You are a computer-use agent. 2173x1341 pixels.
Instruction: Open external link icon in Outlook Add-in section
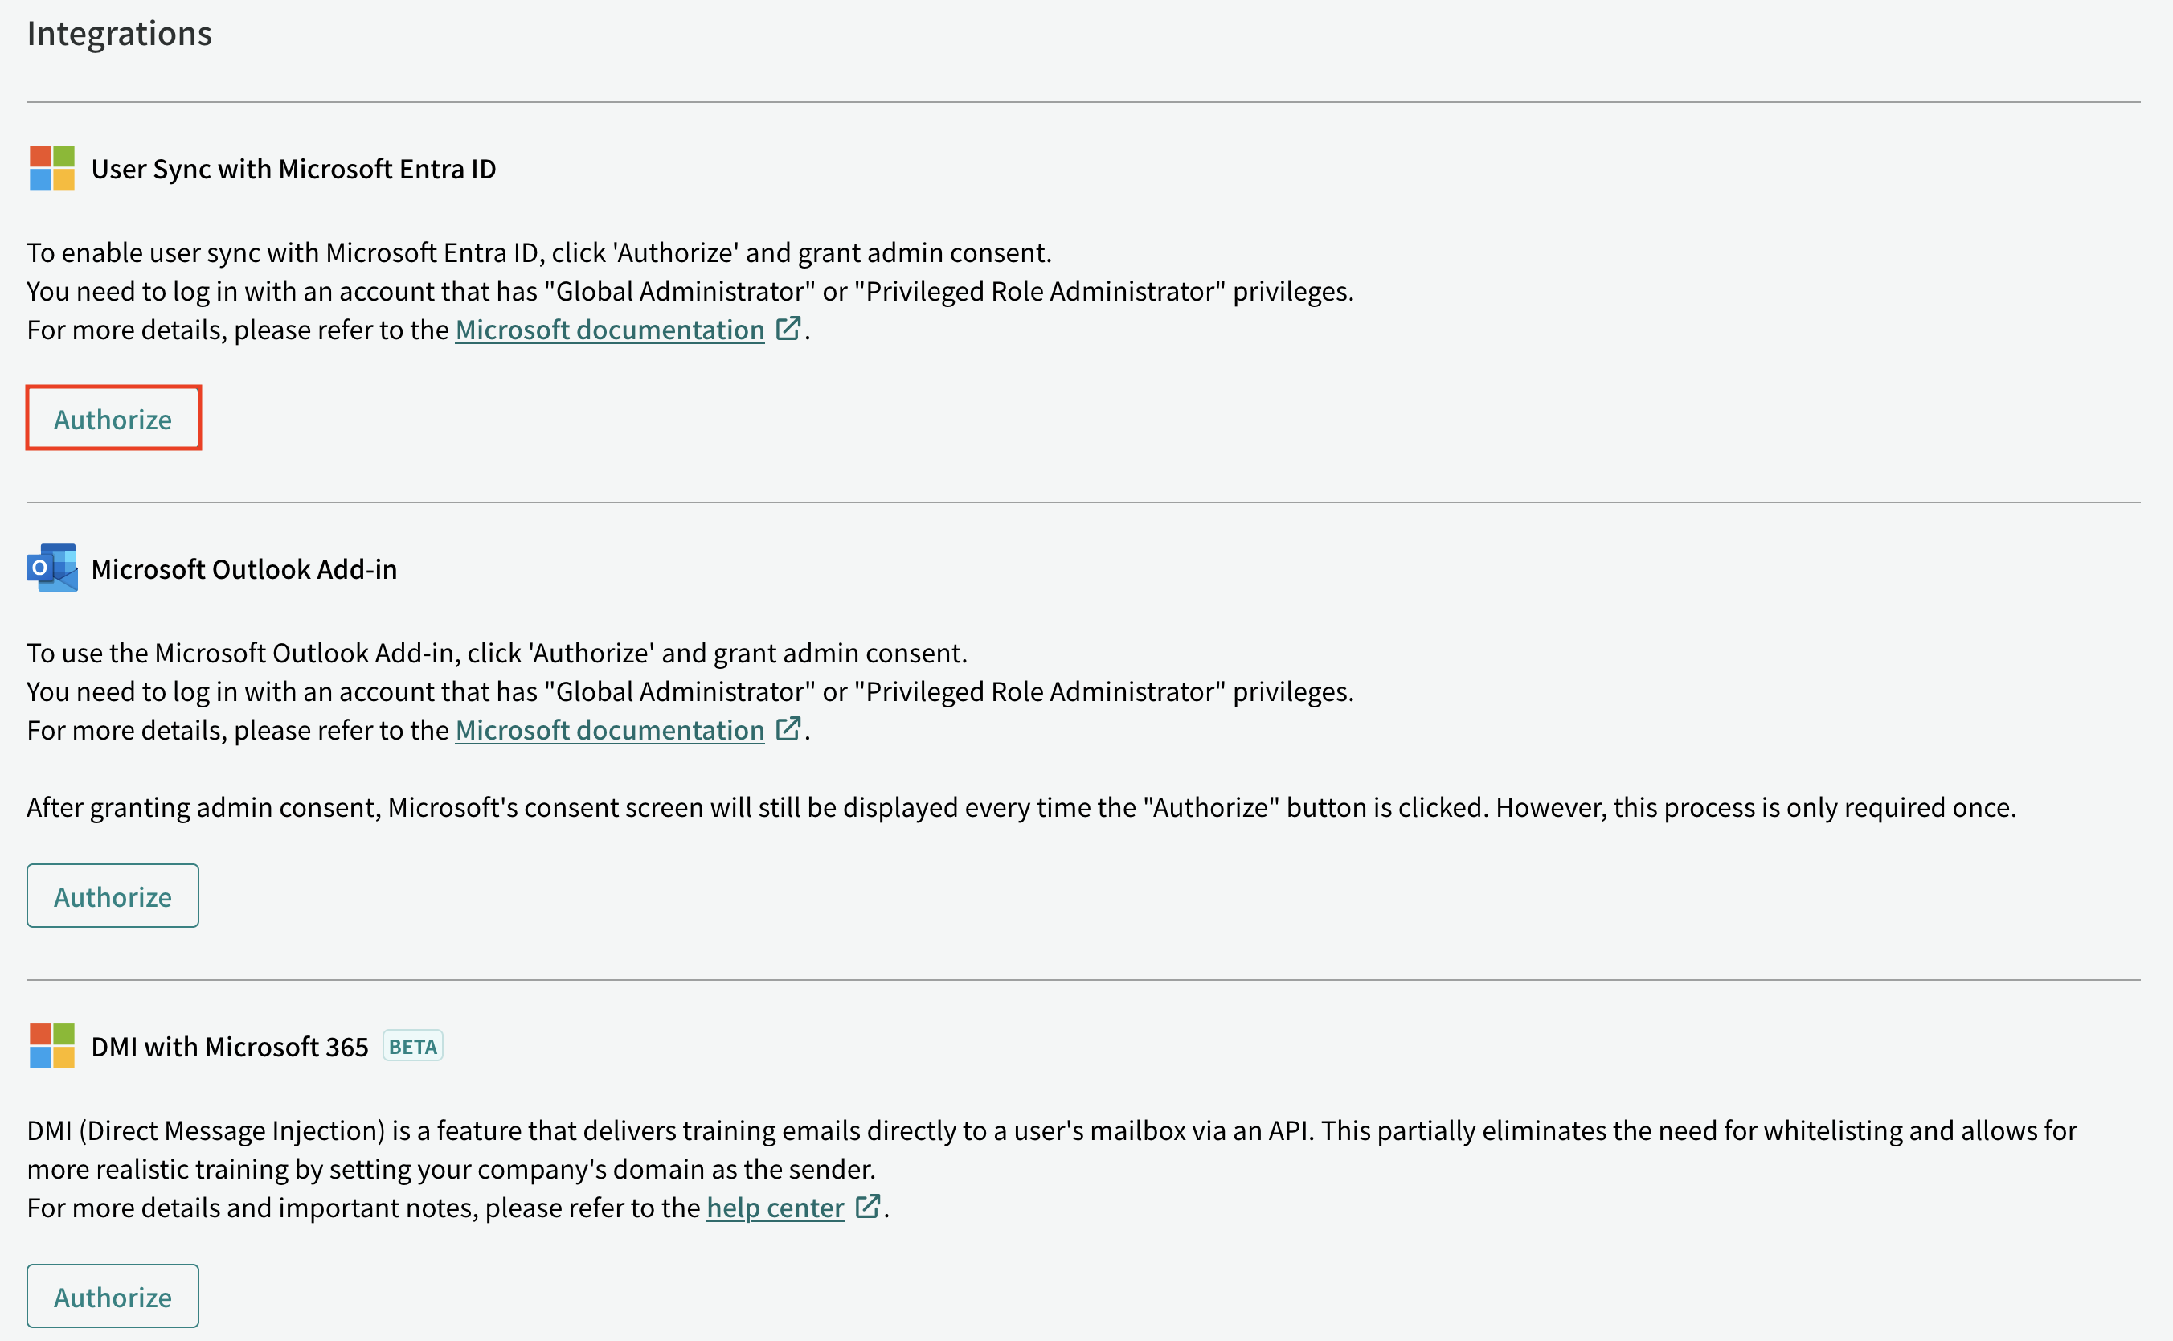point(788,729)
